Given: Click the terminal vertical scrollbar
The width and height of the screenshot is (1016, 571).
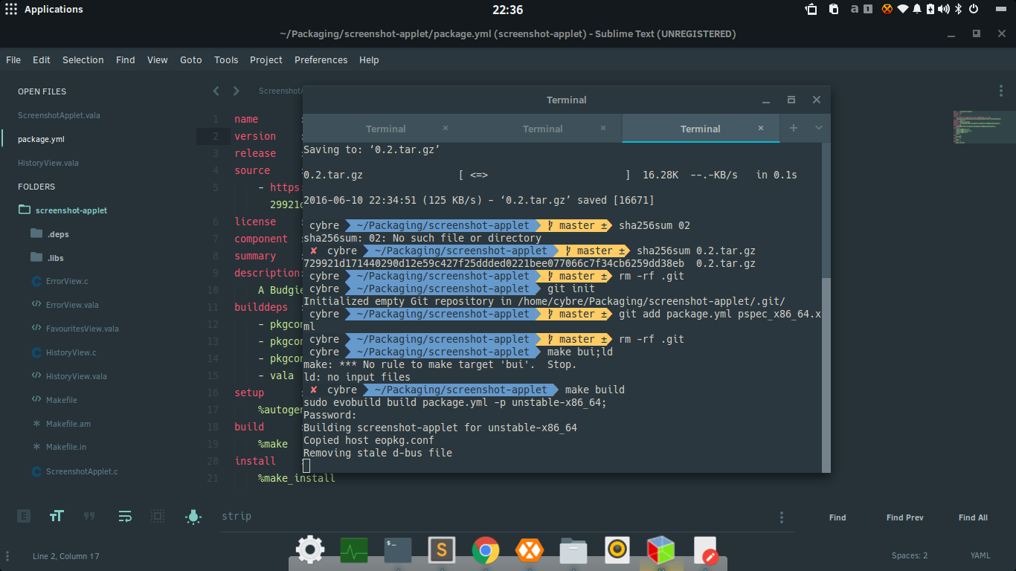Looking at the screenshot, I should point(826,372).
